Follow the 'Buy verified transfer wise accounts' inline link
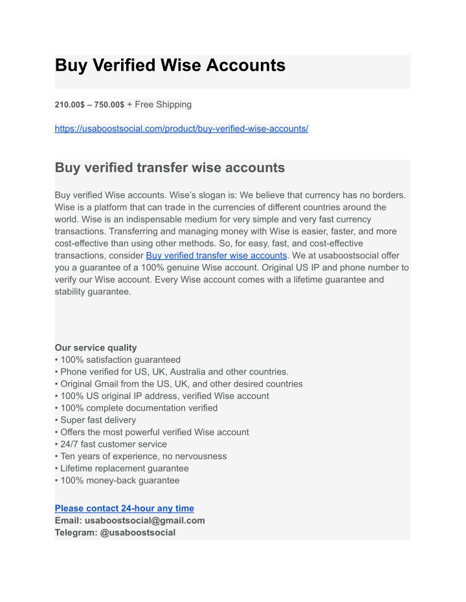The height and width of the screenshot is (602, 466). tap(216, 255)
